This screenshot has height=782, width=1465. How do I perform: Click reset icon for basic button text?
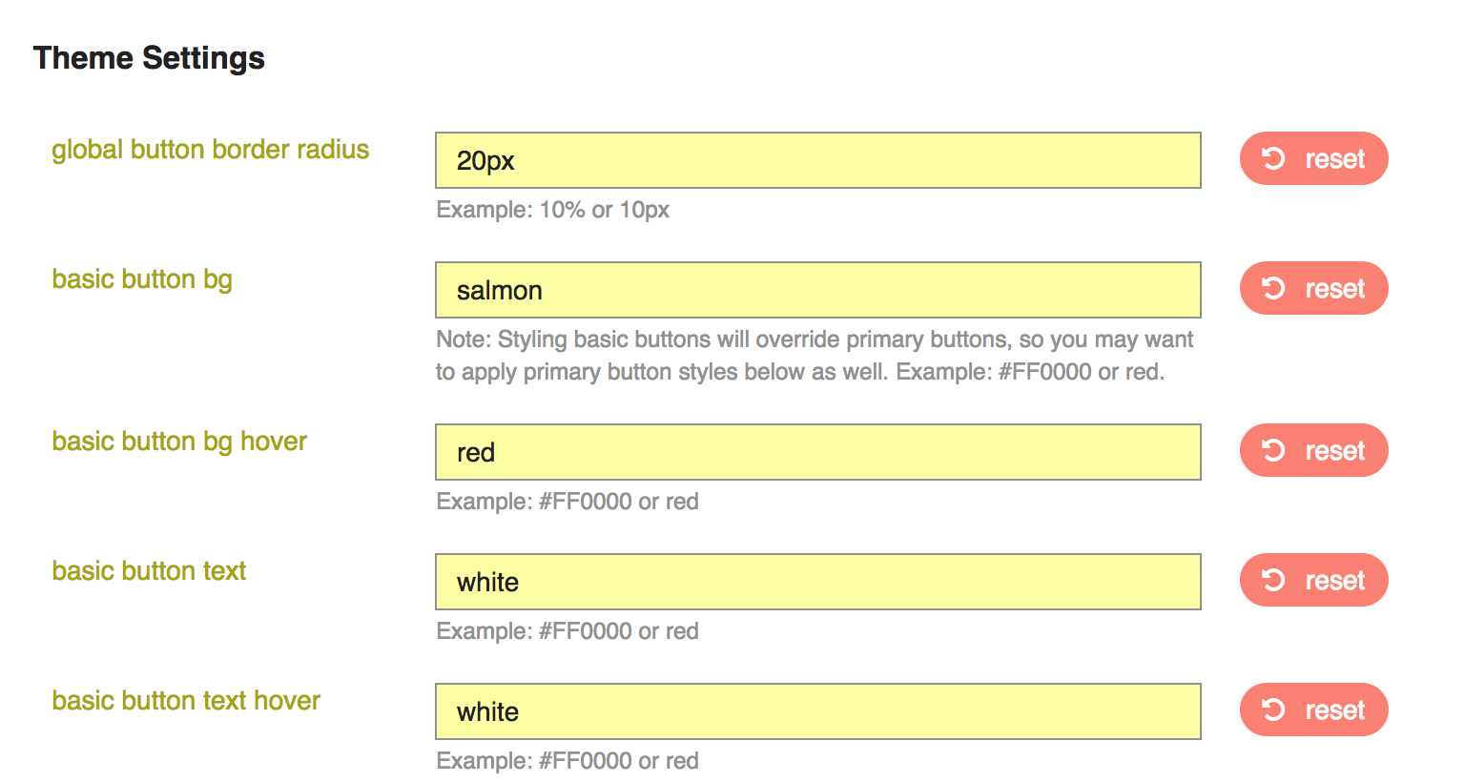click(x=1274, y=580)
